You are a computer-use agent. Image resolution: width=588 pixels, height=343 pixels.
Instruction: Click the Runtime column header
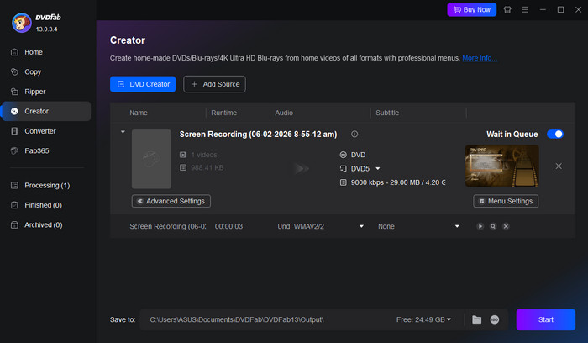223,113
